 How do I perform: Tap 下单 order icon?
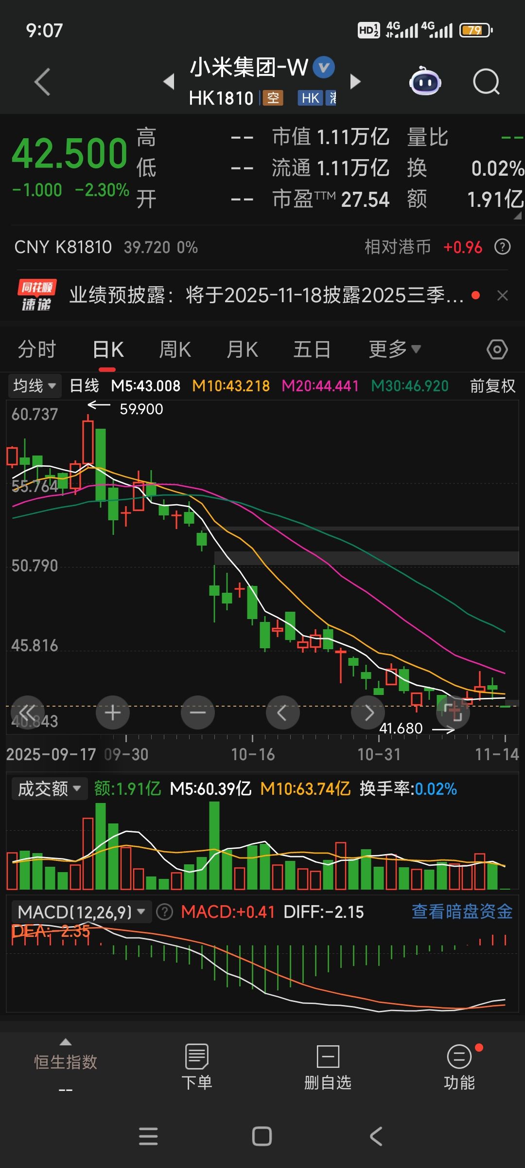[197, 1067]
